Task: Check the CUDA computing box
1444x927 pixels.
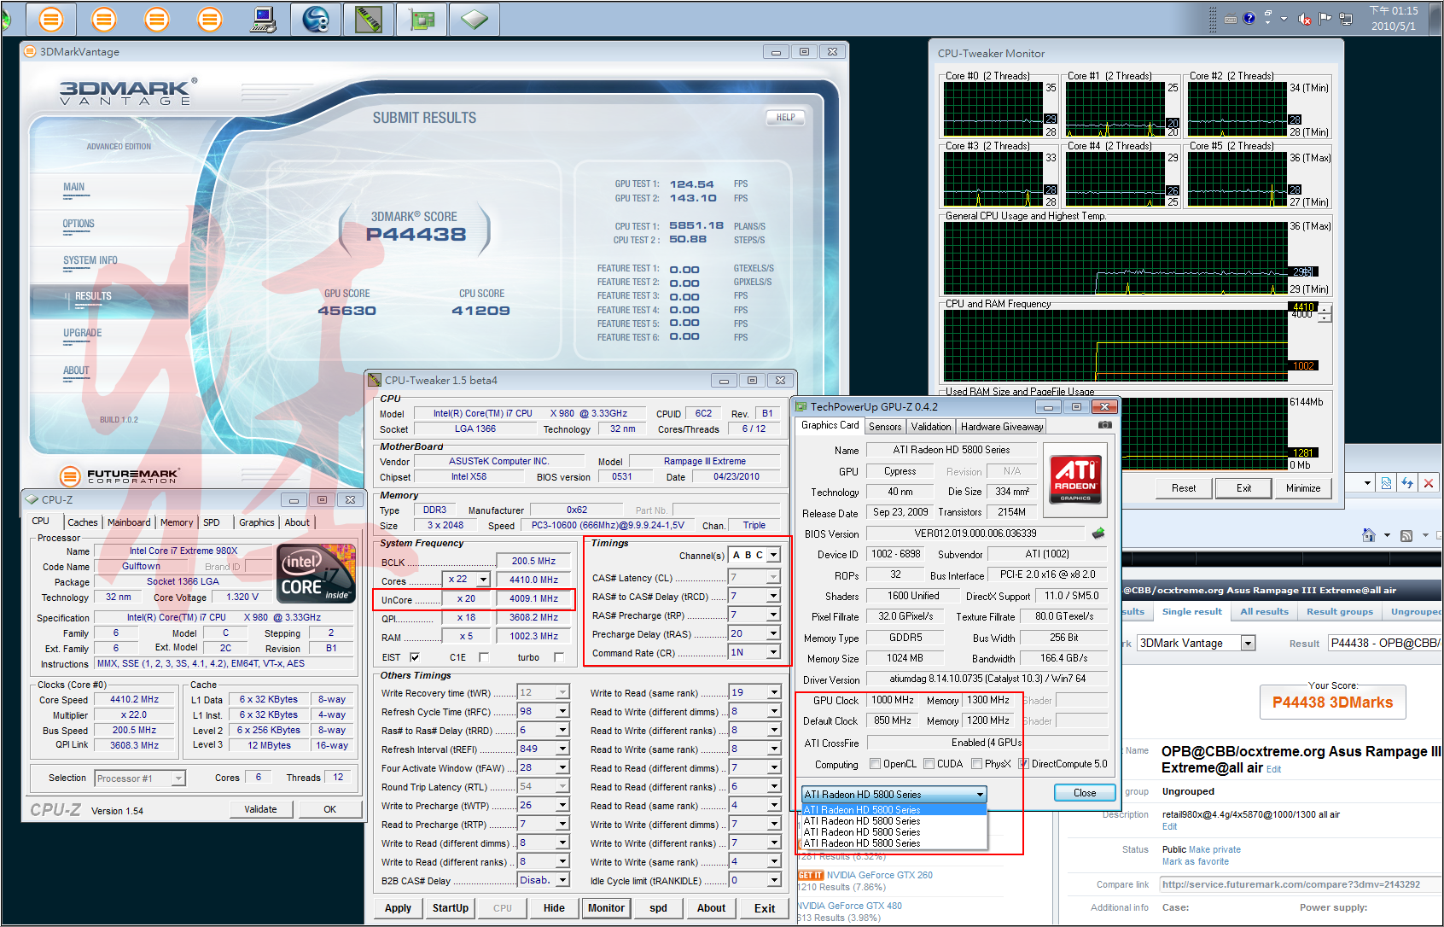Action: tap(929, 764)
